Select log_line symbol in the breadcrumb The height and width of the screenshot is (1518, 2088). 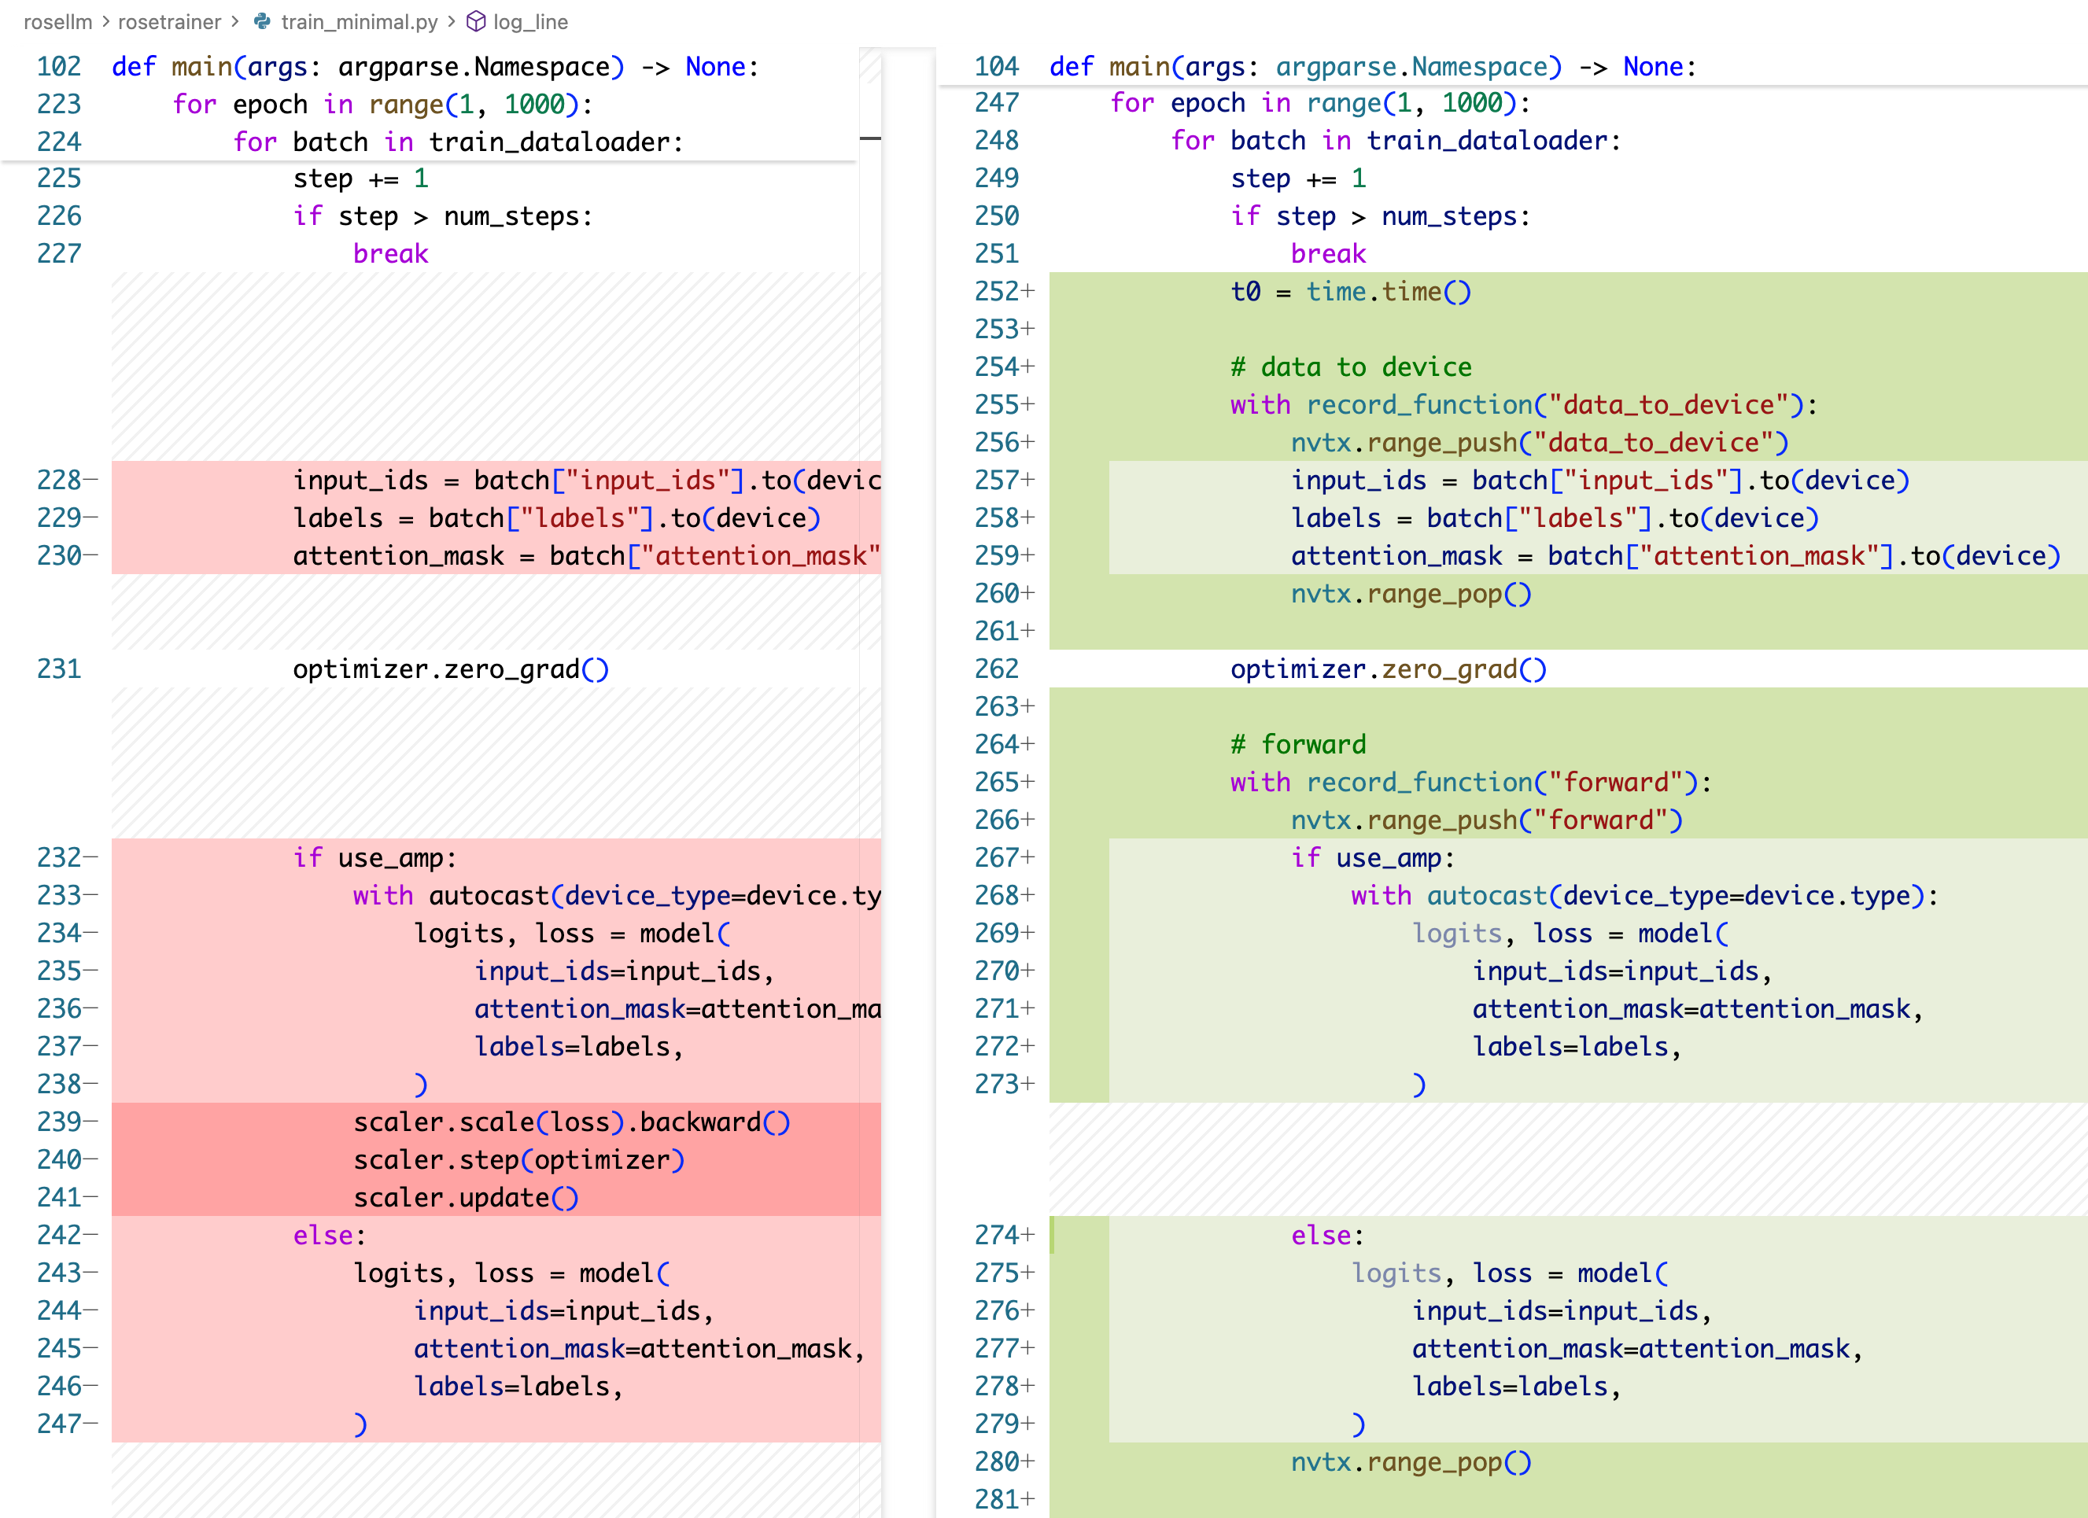[530, 21]
